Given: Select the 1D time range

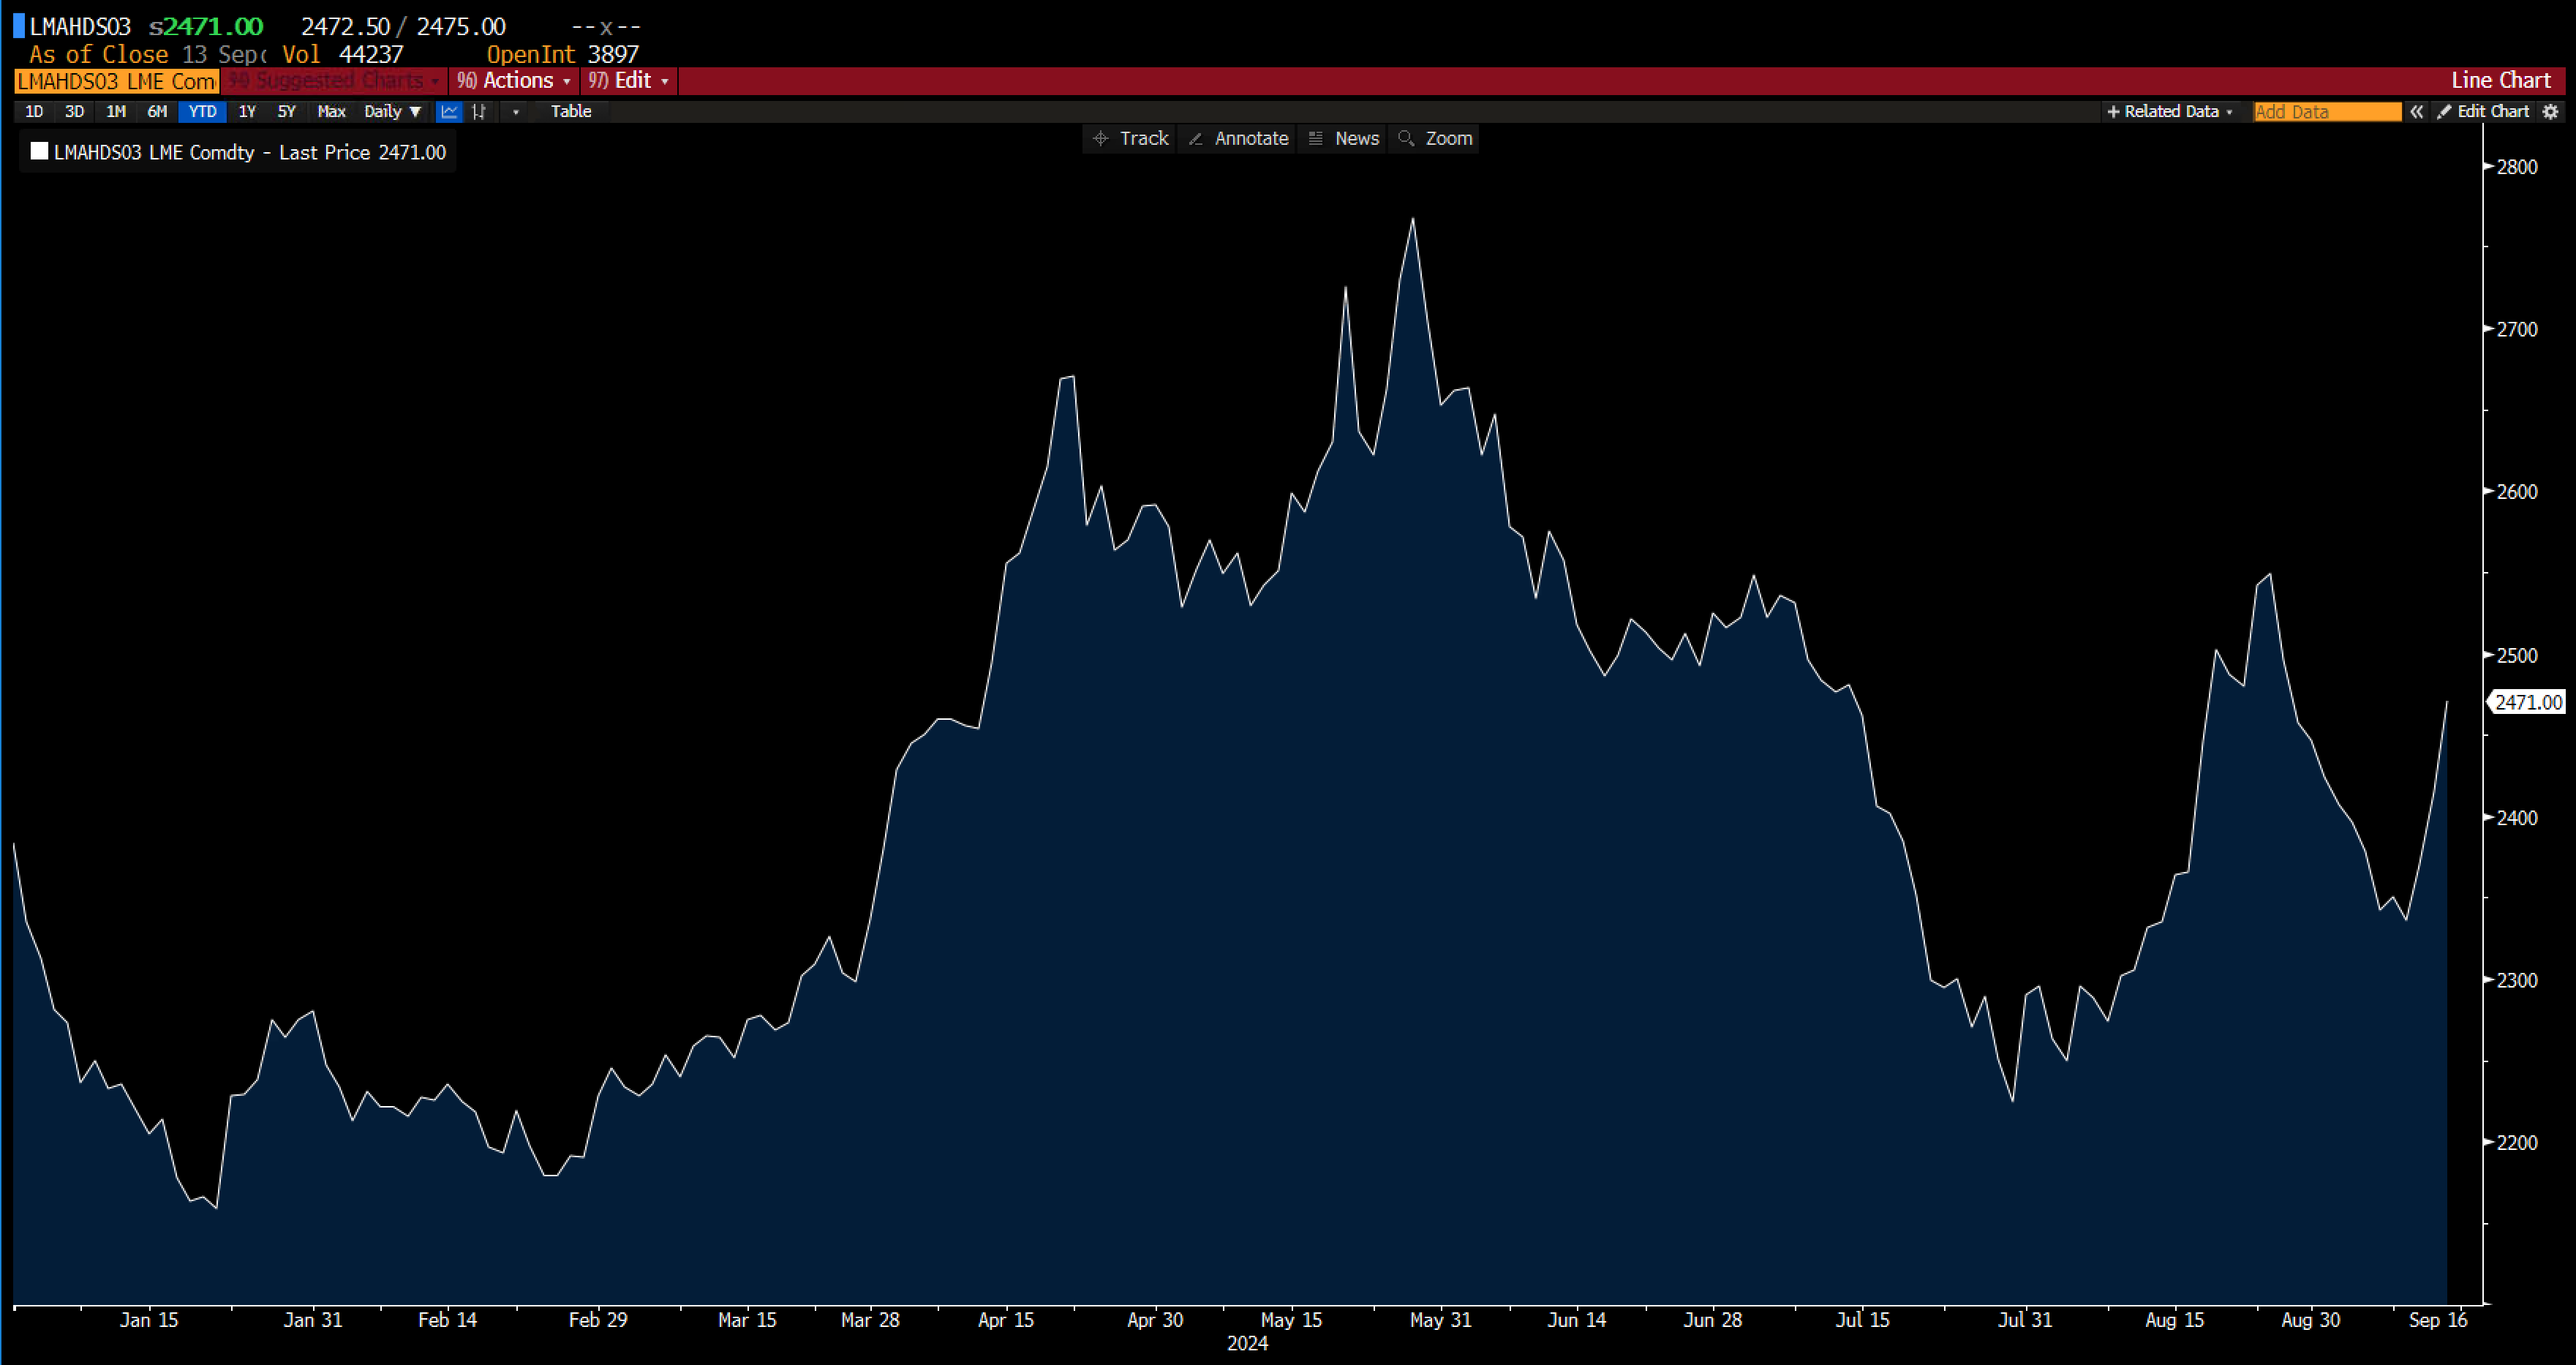Looking at the screenshot, I should tap(34, 112).
